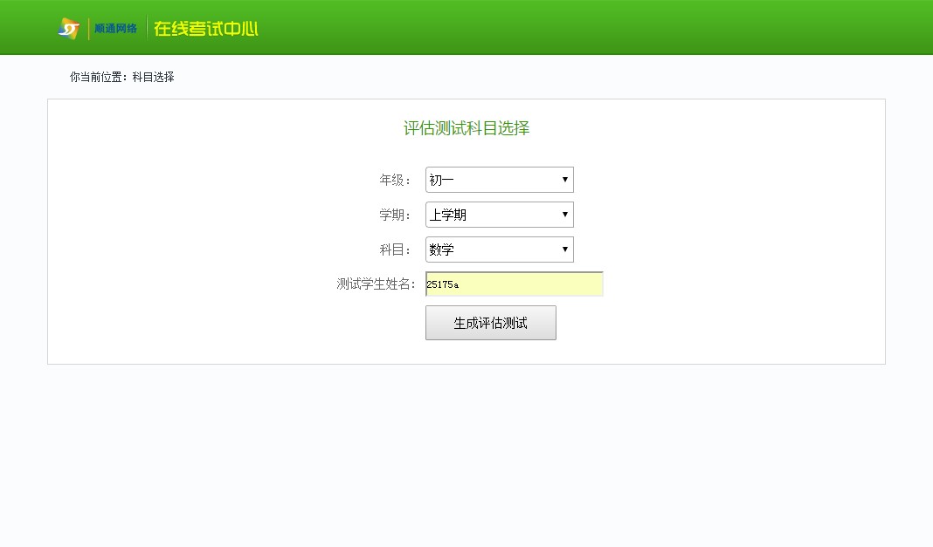Open the 科目 subject dropdown
Image resolution: width=933 pixels, height=547 pixels.
point(499,250)
